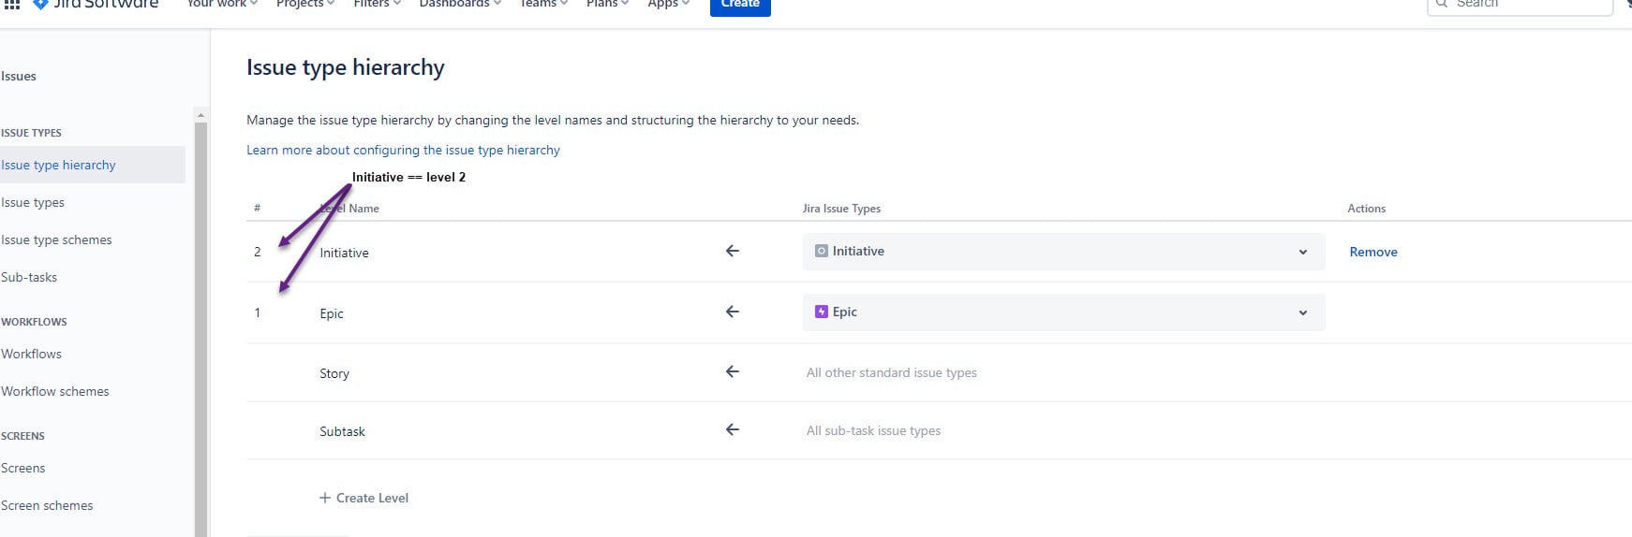Click the Issues heading in sidebar
Image resolution: width=1632 pixels, height=537 pixels.
pyautogui.click(x=19, y=77)
